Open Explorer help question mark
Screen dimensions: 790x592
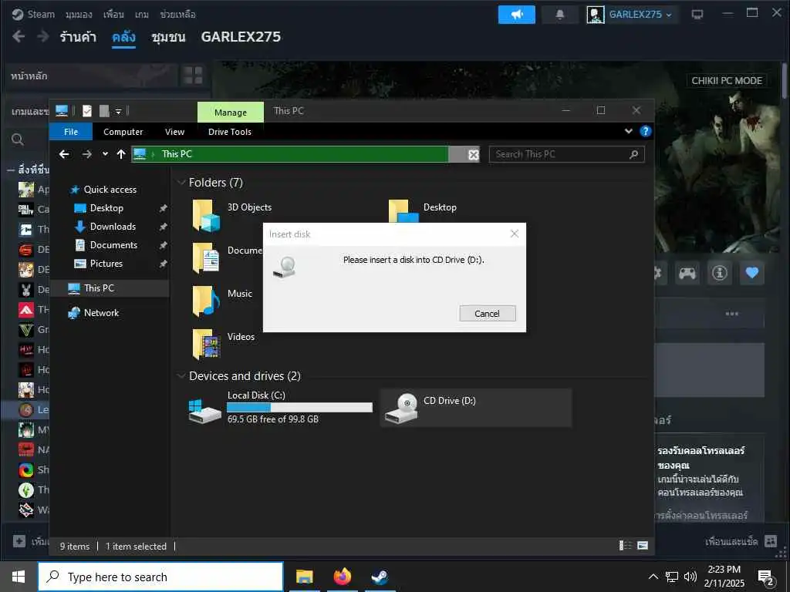tap(646, 131)
